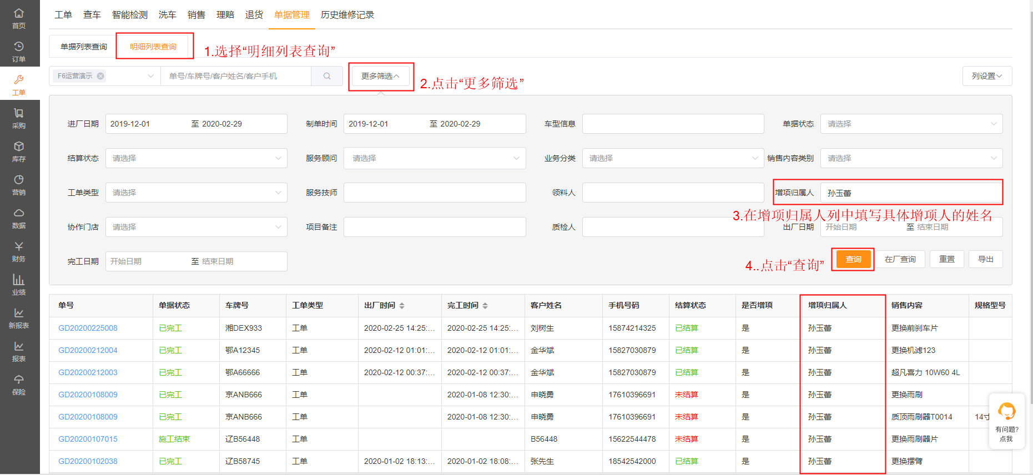Image resolution: width=1033 pixels, height=475 pixels.
Task: Click the 车型信息 input field
Action: click(673, 124)
